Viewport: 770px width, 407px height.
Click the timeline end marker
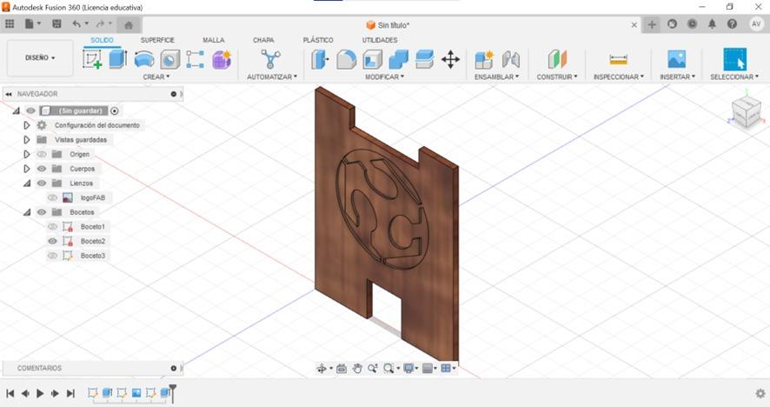[x=172, y=393]
